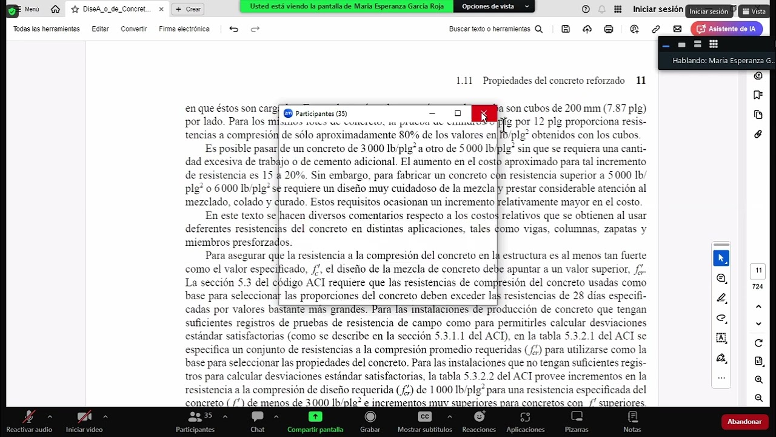Zoom out magnifier icon
Image resolution: width=776 pixels, height=437 pixels.
[758, 398]
